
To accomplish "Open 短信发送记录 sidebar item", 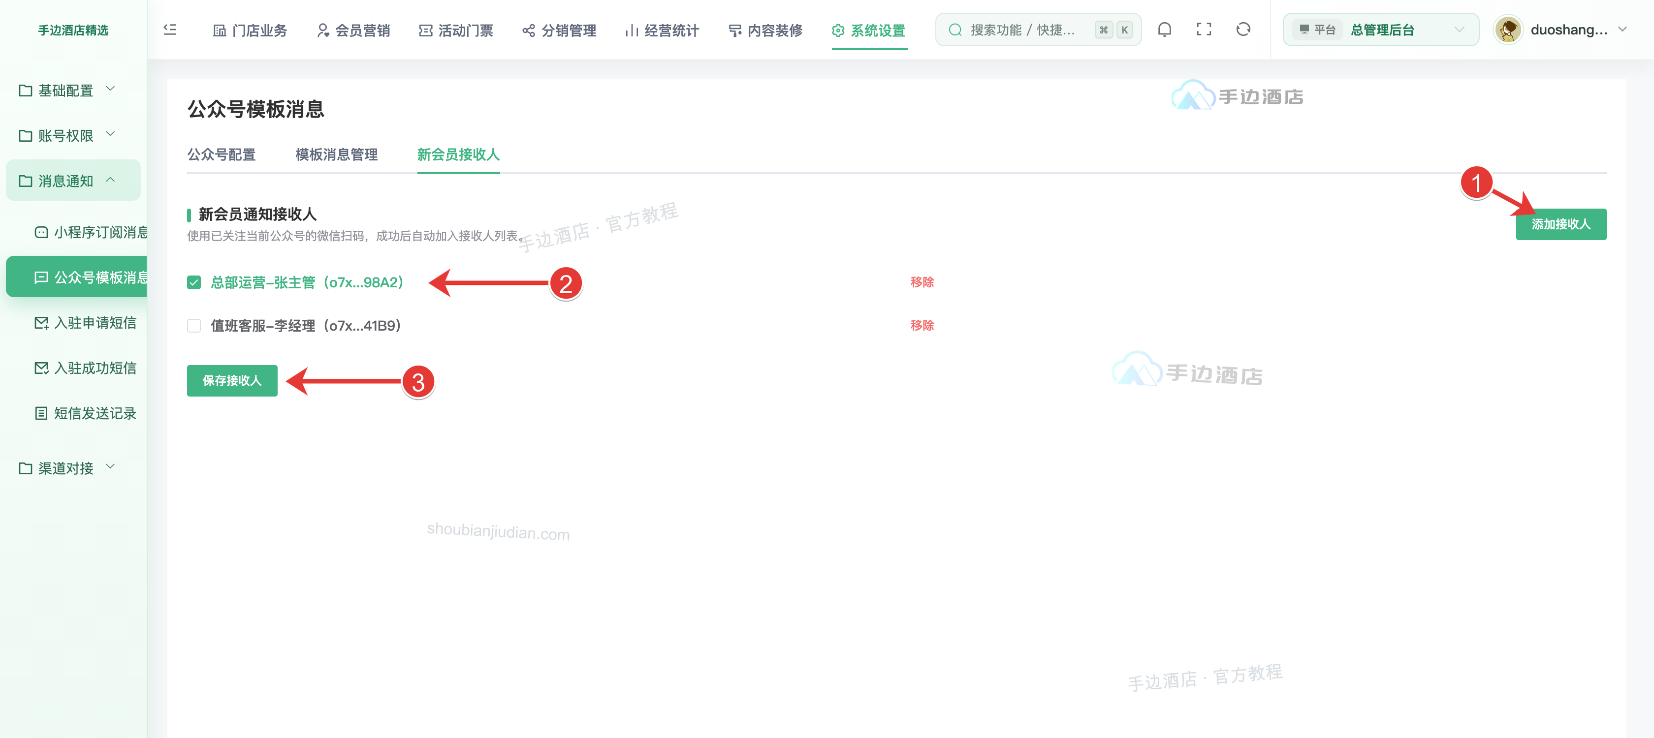I will point(76,413).
